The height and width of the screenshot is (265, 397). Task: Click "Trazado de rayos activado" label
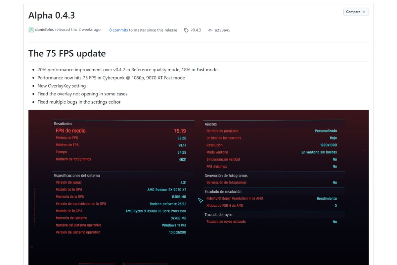[x=226, y=222]
